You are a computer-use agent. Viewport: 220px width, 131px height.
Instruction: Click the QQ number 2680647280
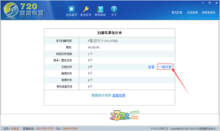point(70,129)
